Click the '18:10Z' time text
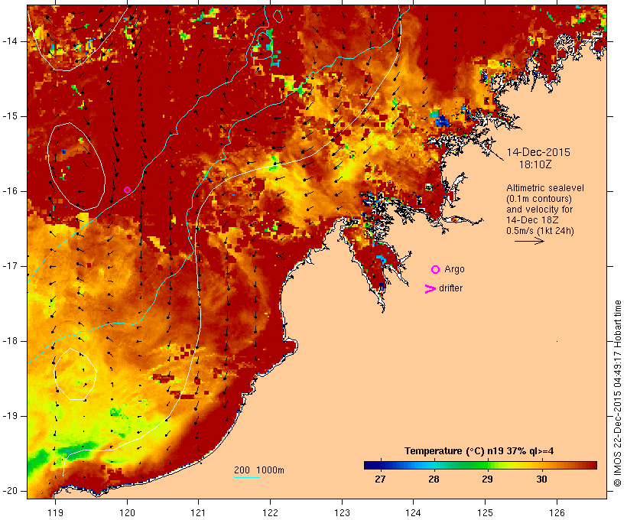 [x=535, y=164]
